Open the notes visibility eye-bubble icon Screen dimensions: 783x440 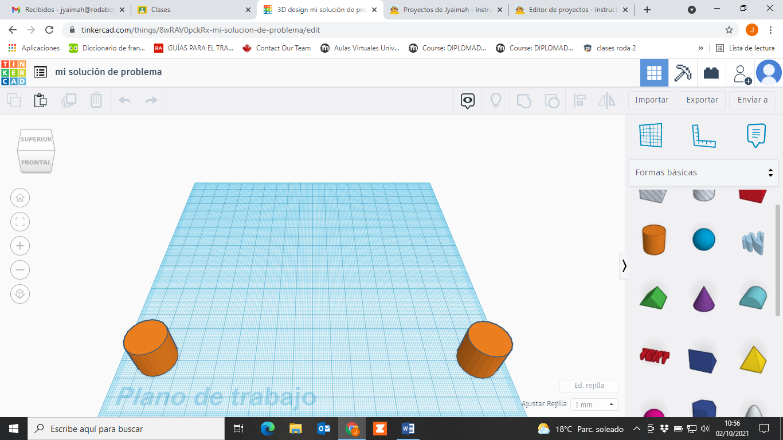pos(468,101)
